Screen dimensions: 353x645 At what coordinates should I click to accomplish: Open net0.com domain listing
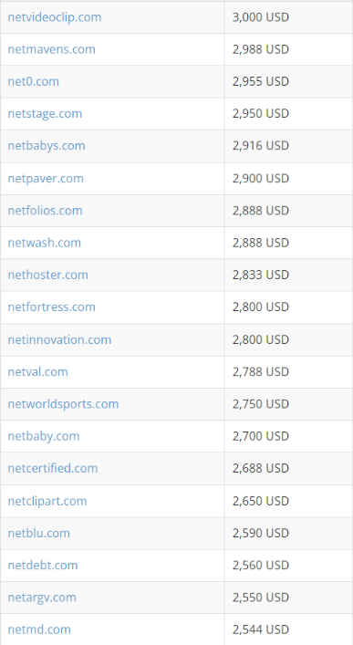pos(34,81)
